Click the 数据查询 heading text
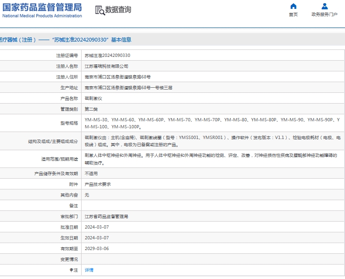Image resolution: width=345 pixels, height=279 pixels. (x=118, y=10)
